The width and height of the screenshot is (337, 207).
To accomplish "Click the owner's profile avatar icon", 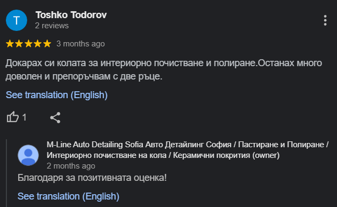I will tap(28, 155).
